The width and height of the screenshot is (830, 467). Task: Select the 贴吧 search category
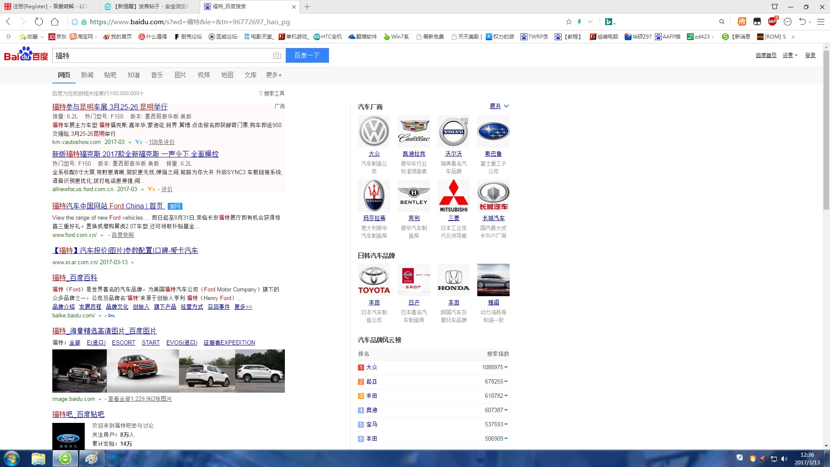coord(110,75)
